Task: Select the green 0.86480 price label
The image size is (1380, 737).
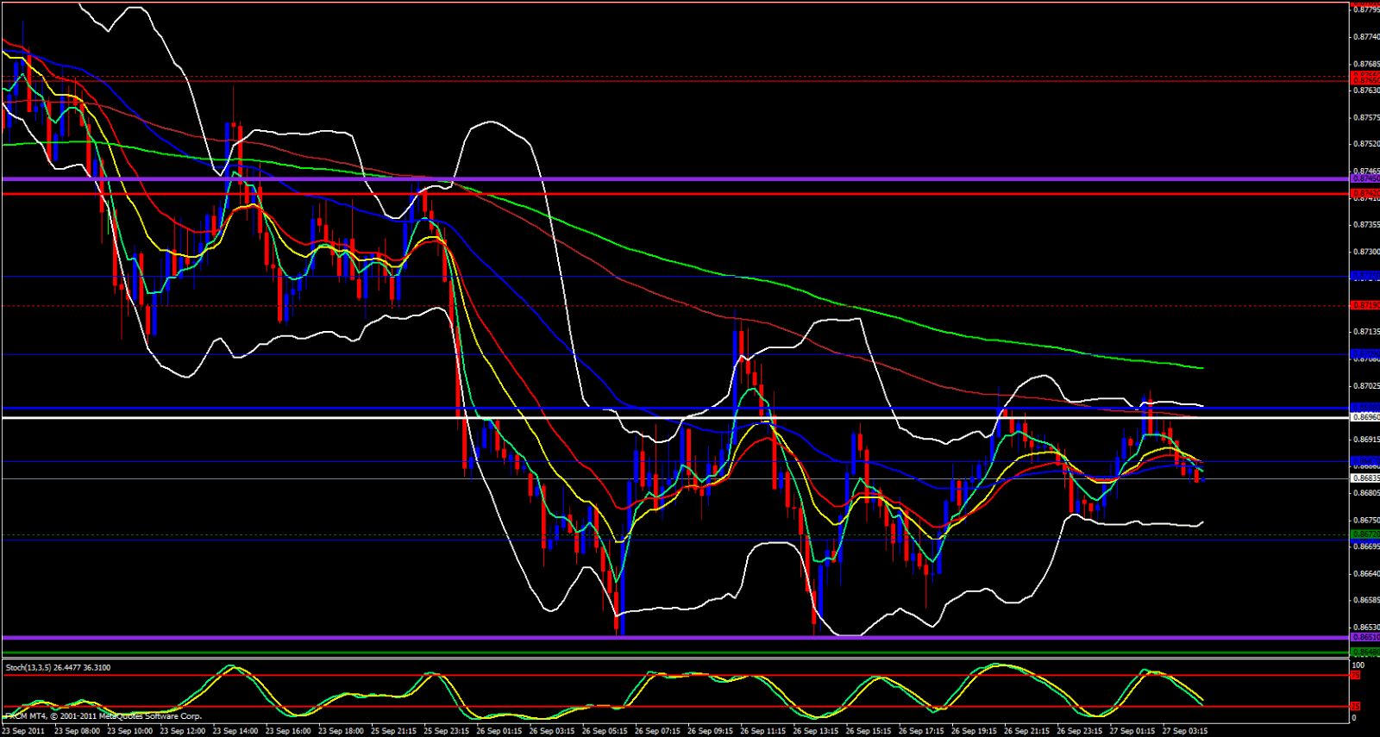Action: 1365,653
